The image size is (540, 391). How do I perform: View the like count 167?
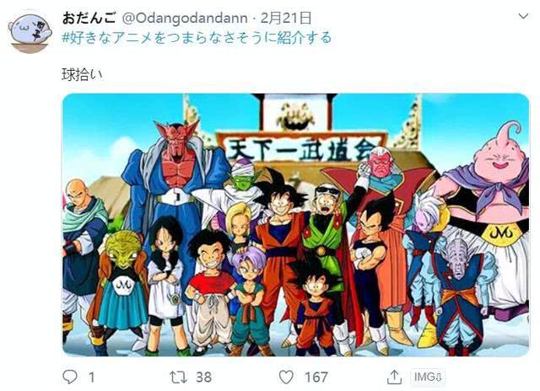click(316, 378)
